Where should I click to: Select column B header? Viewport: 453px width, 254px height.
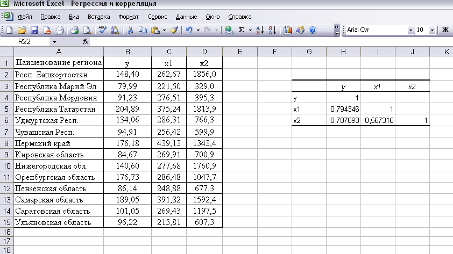click(128, 52)
